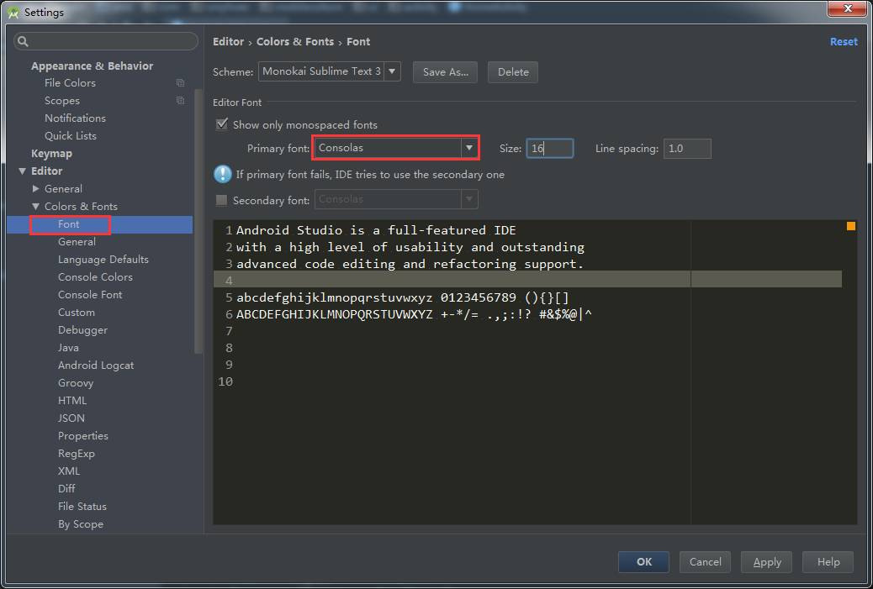Select Keymap in the settings tree
This screenshot has width=873, height=589.
(51, 153)
